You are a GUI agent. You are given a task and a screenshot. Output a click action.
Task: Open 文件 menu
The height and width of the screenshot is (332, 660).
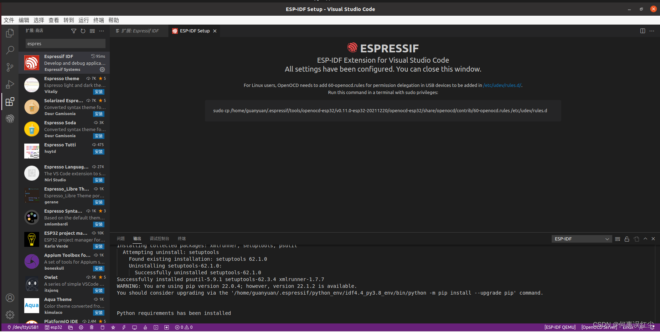(x=9, y=20)
